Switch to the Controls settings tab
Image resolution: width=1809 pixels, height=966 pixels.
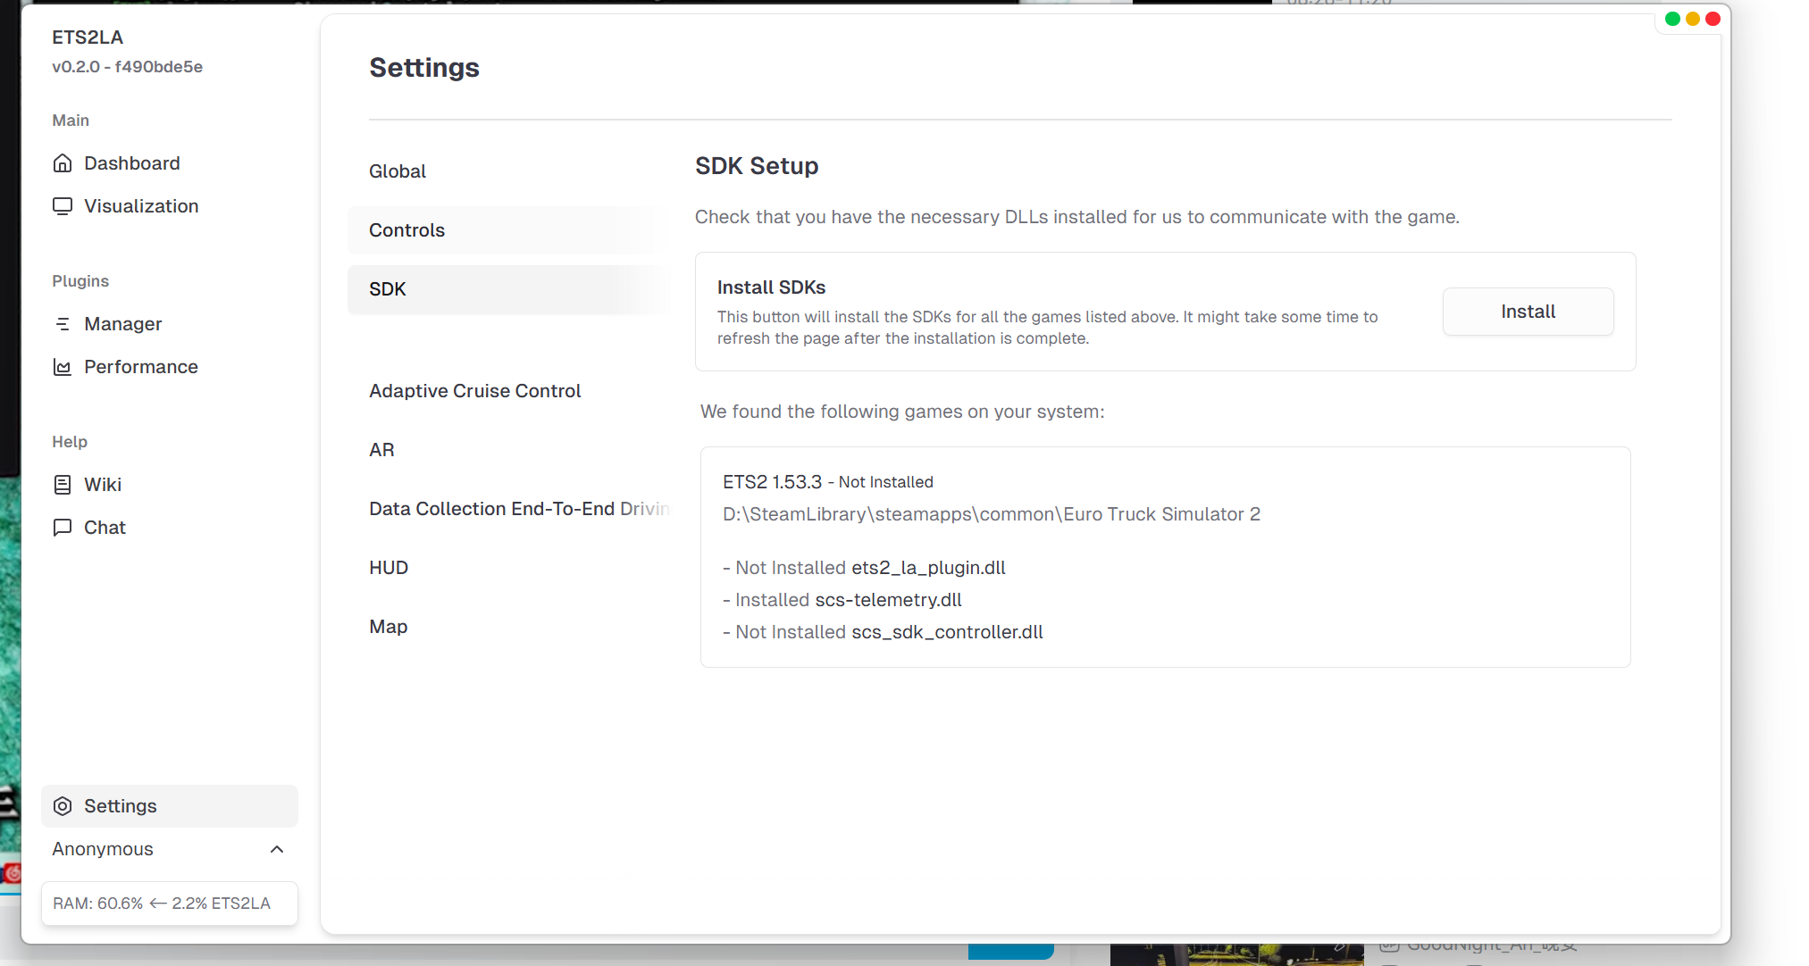pos(406,230)
